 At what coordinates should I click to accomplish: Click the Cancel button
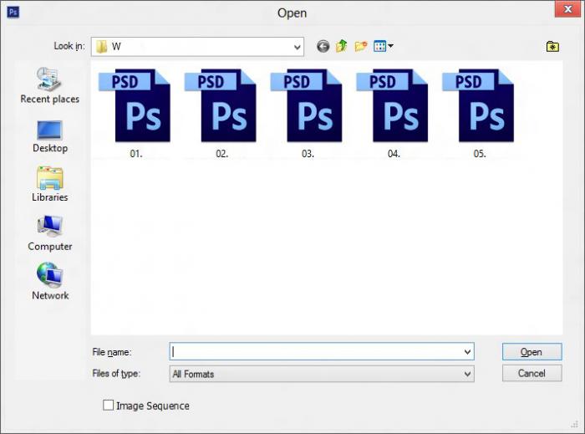click(532, 373)
